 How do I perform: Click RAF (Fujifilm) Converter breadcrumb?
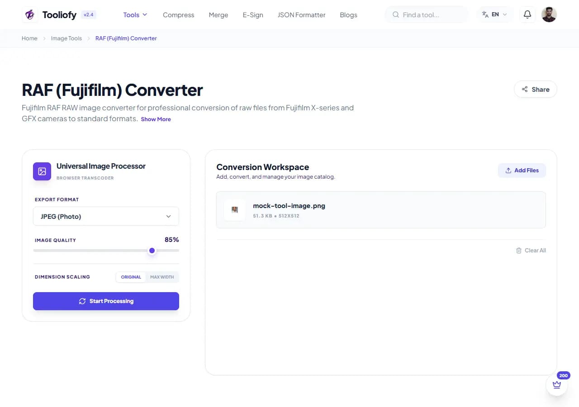[126, 38]
